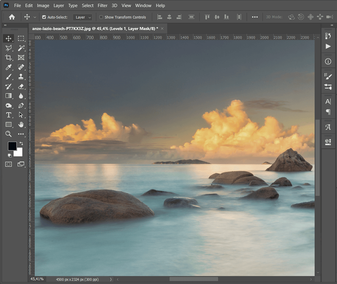Screen dimensions: 337x284
Task: Align horizontal centers button
Action: pyautogui.click(x=169, y=17)
